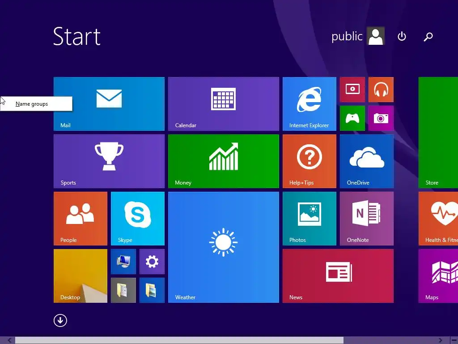The height and width of the screenshot is (344, 458).
Task: Open the Help+Tips tile
Action: [x=310, y=161]
